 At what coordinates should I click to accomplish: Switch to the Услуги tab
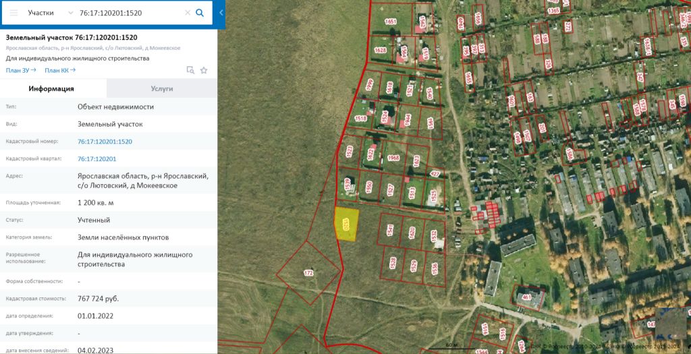point(162,88)
